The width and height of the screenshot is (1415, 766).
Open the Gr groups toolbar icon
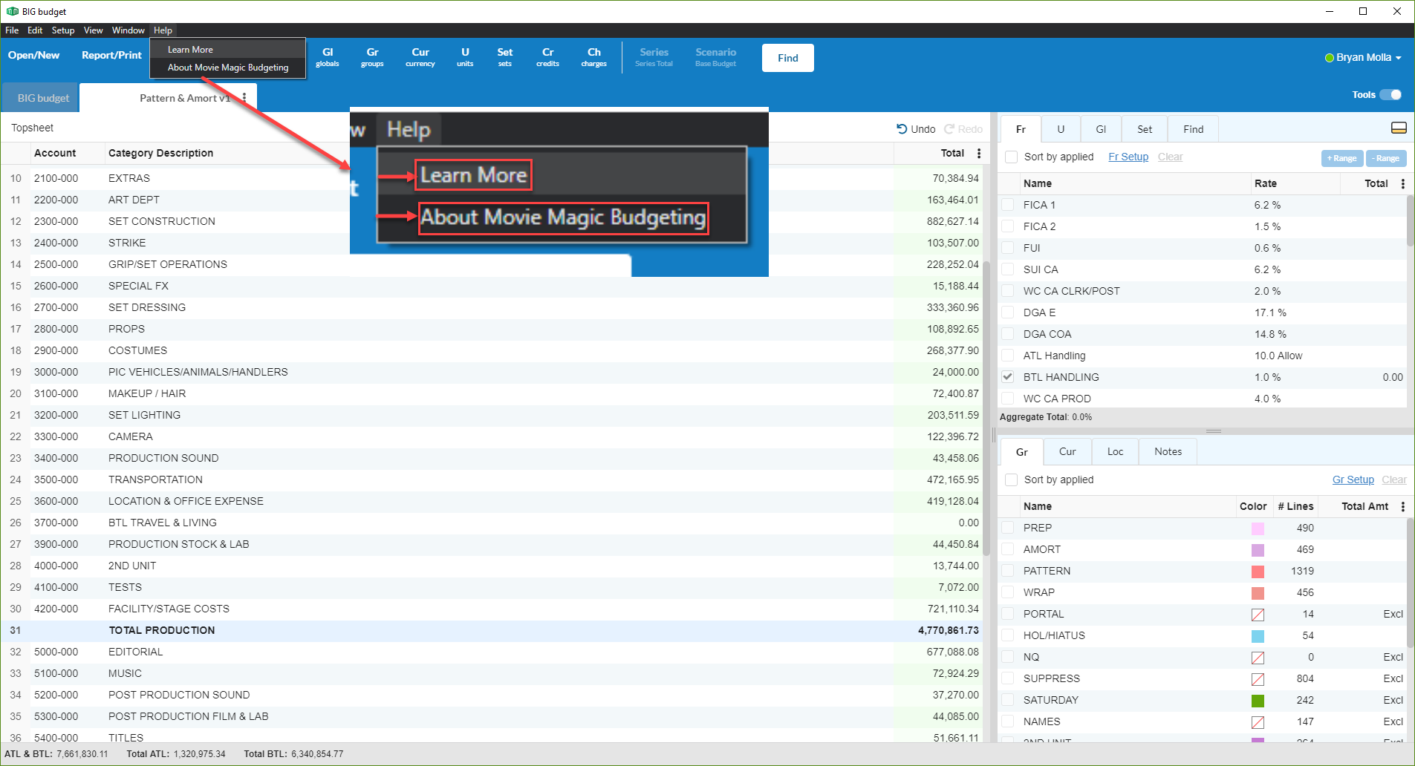pyautogui.click(x=372, y=57)
